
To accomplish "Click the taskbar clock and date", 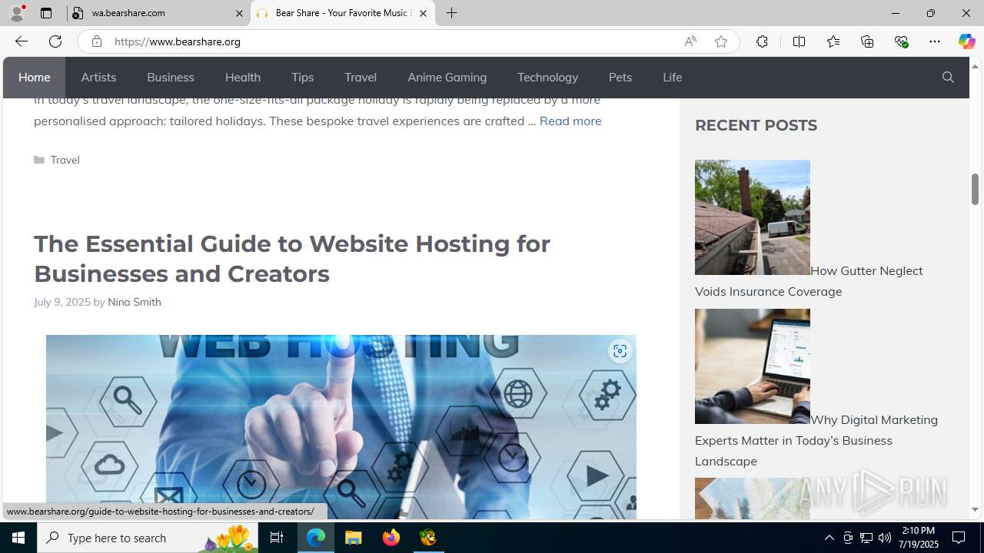I will pos(919,538).
